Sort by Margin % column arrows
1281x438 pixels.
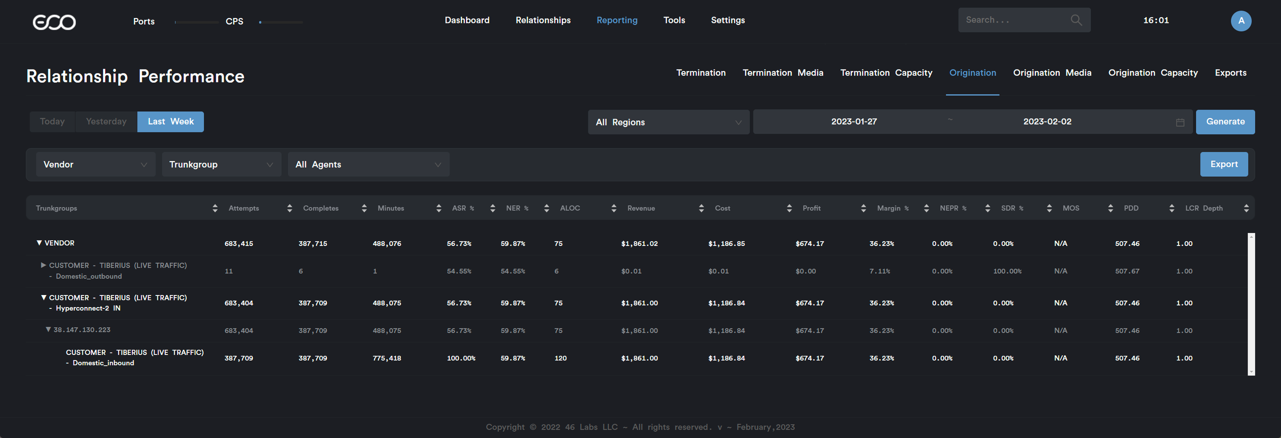[x=926, y=208]
